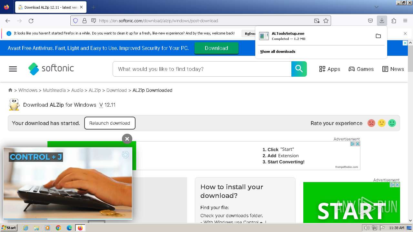Show all downloads

click(277, 52)
